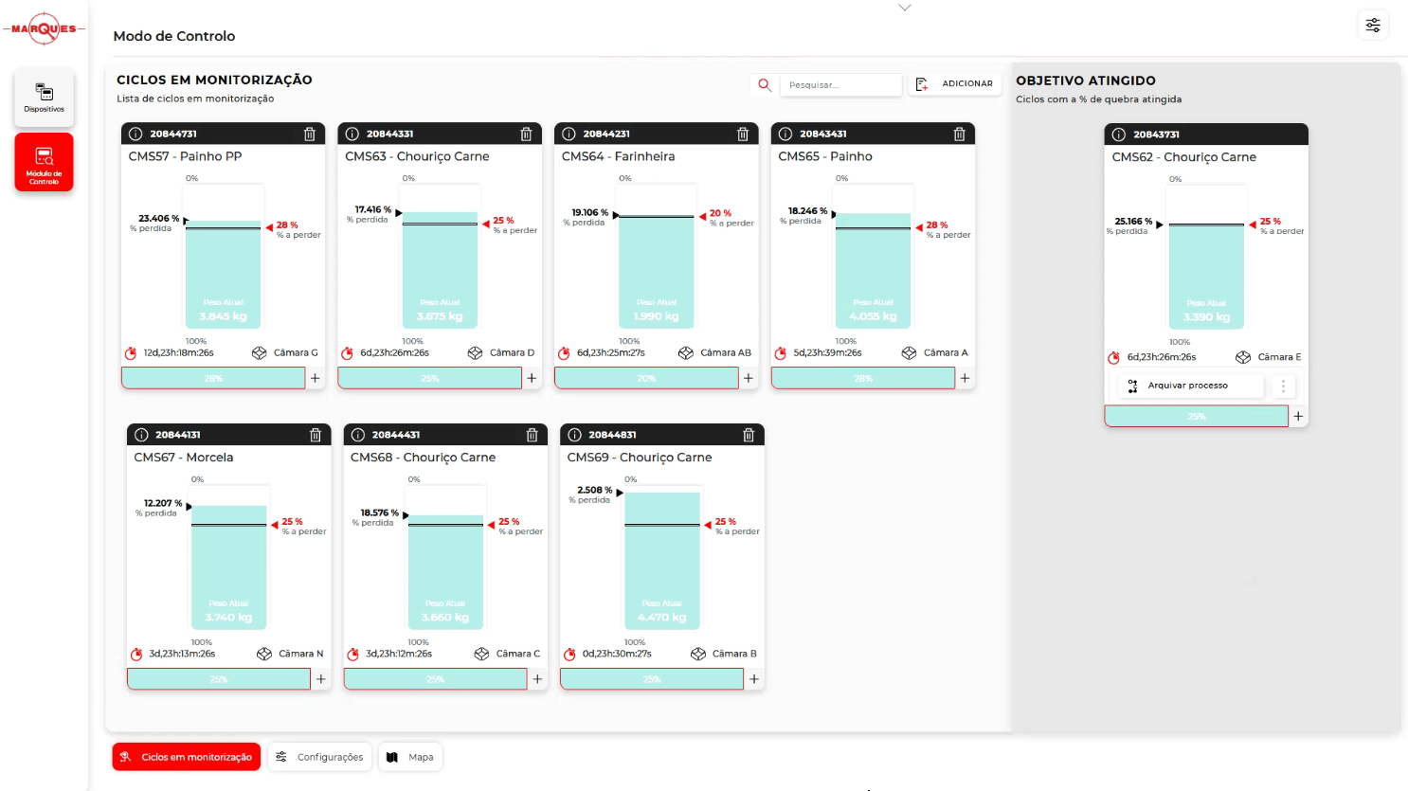The height and width of the screenshot is (791, 1408).
Task: Switch to Configurações tab
Action: pos(320,757)
